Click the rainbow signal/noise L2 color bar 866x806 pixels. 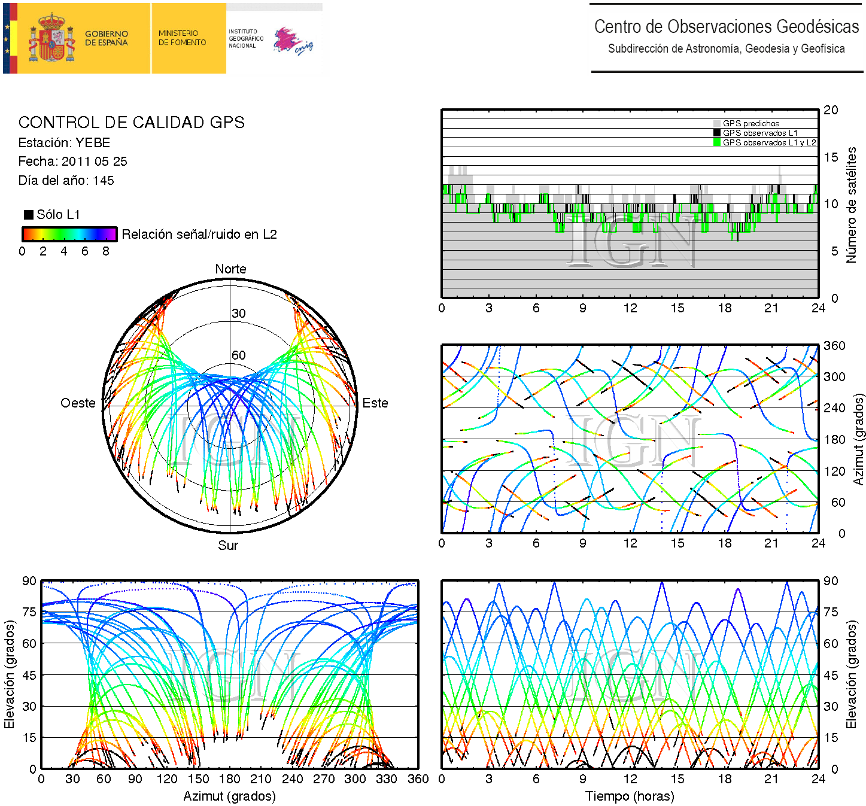pyautogui.click(x=69, y=234)
